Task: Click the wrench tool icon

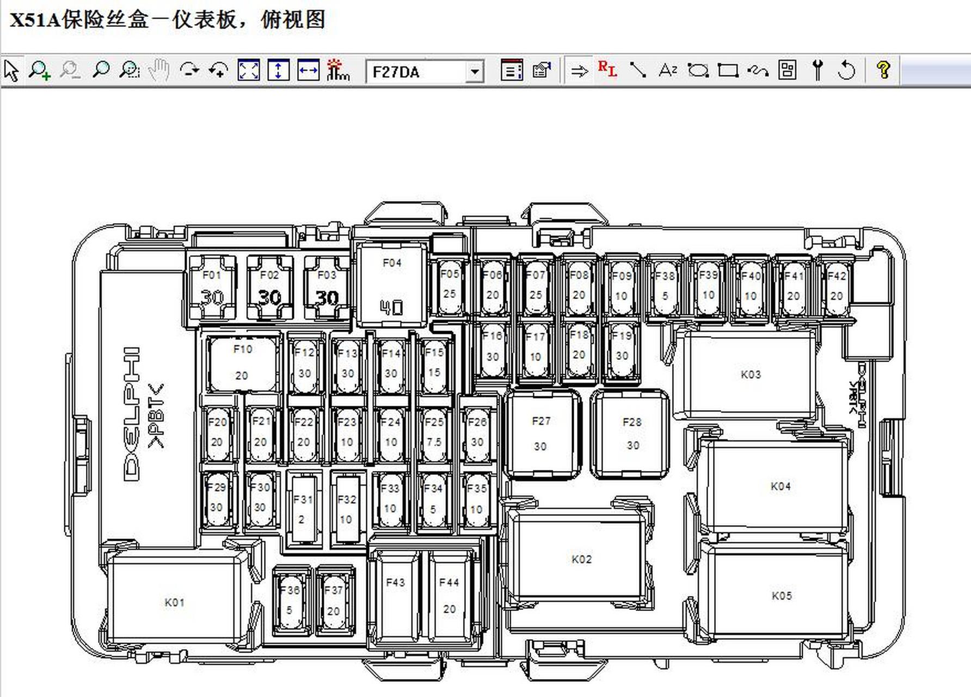Action: coord(817,71)
